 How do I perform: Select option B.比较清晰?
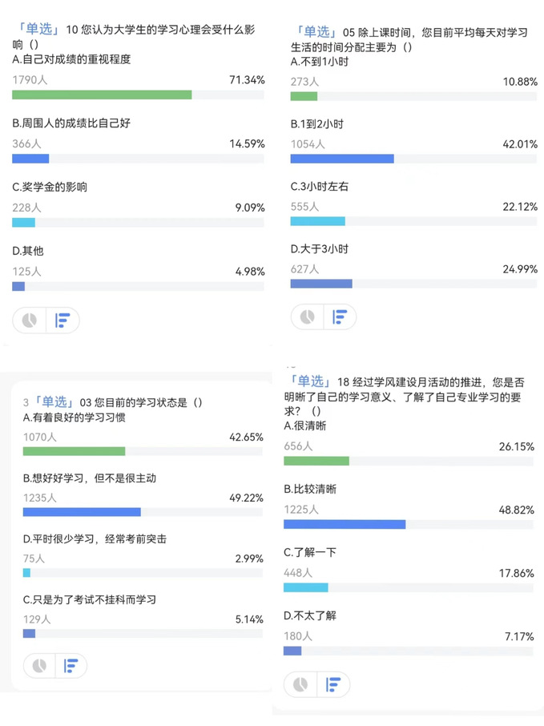[x=310, y=489]
